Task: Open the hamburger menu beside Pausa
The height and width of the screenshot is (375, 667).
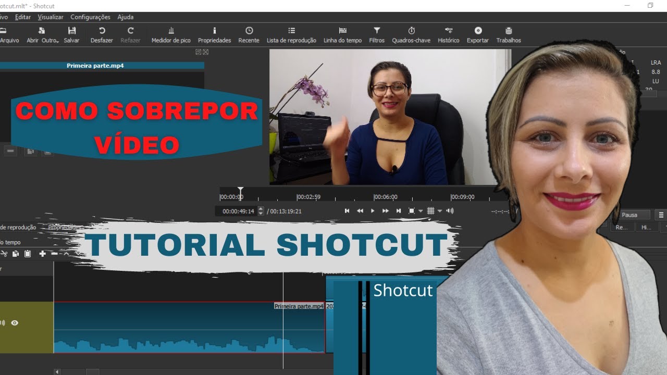Action: tap(661, 215)
